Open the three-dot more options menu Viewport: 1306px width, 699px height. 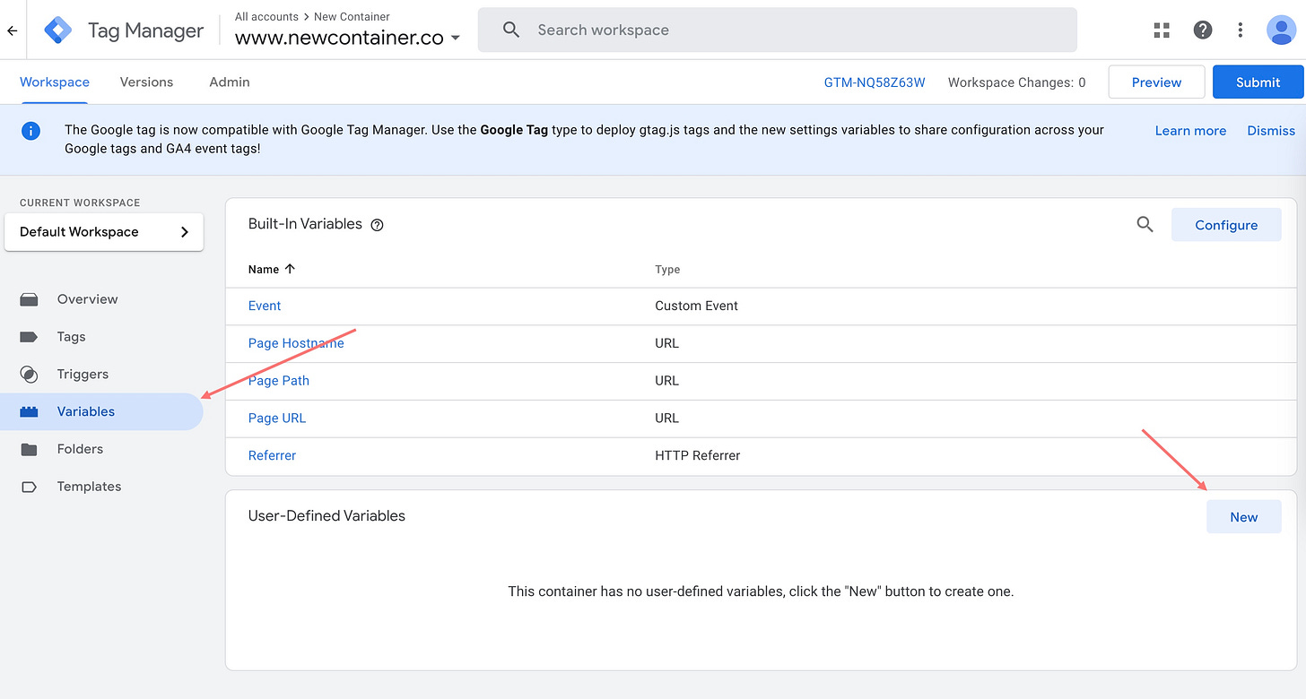tap(1241, 30)
